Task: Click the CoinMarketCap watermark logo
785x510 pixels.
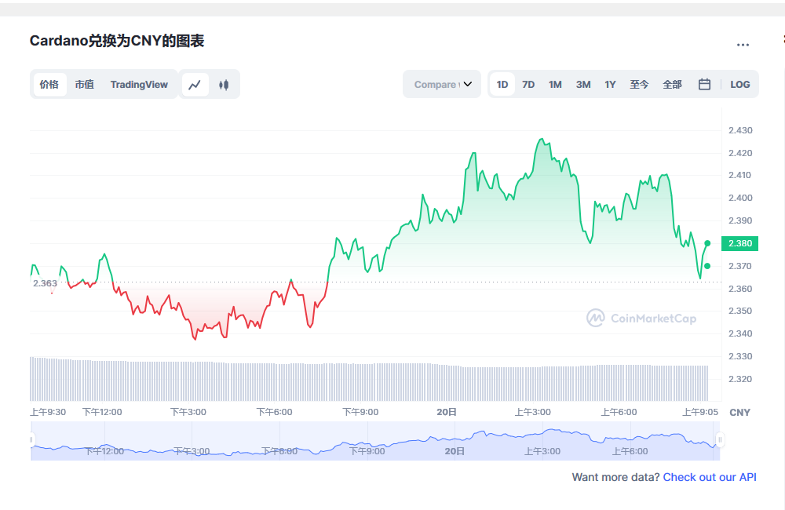Action: [641, 318]
